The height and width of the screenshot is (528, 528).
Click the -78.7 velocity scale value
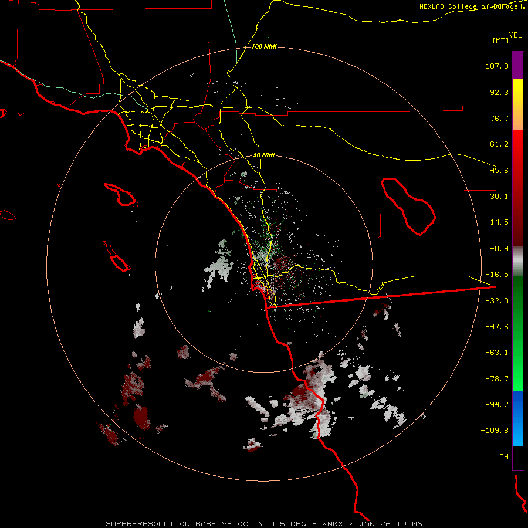[x=497, y=379]
